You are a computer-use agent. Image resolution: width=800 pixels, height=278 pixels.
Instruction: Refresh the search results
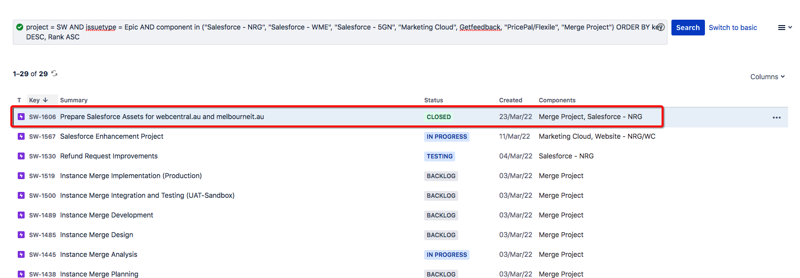coord(54,73)
